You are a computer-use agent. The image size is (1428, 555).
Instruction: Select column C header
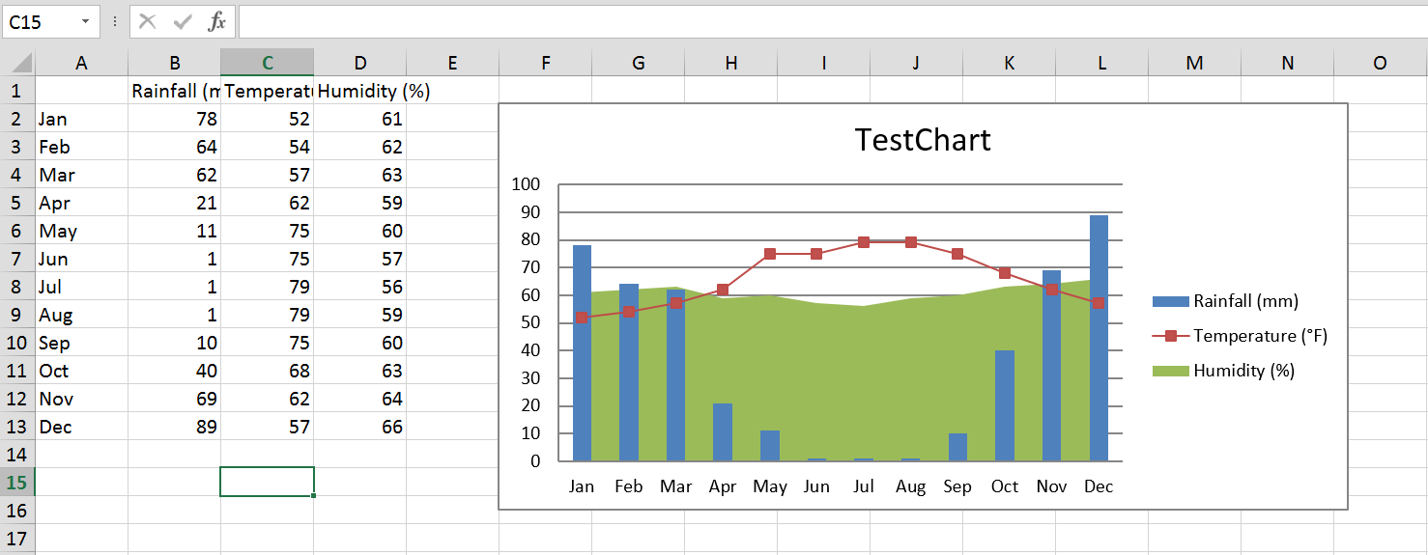click(x=268, y=63)
